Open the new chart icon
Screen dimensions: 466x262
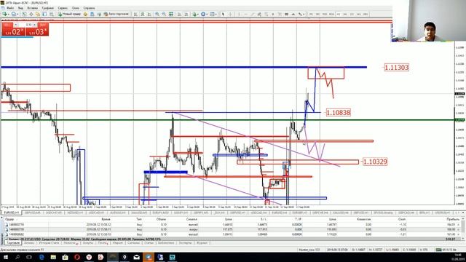click(x=5, y=14)
